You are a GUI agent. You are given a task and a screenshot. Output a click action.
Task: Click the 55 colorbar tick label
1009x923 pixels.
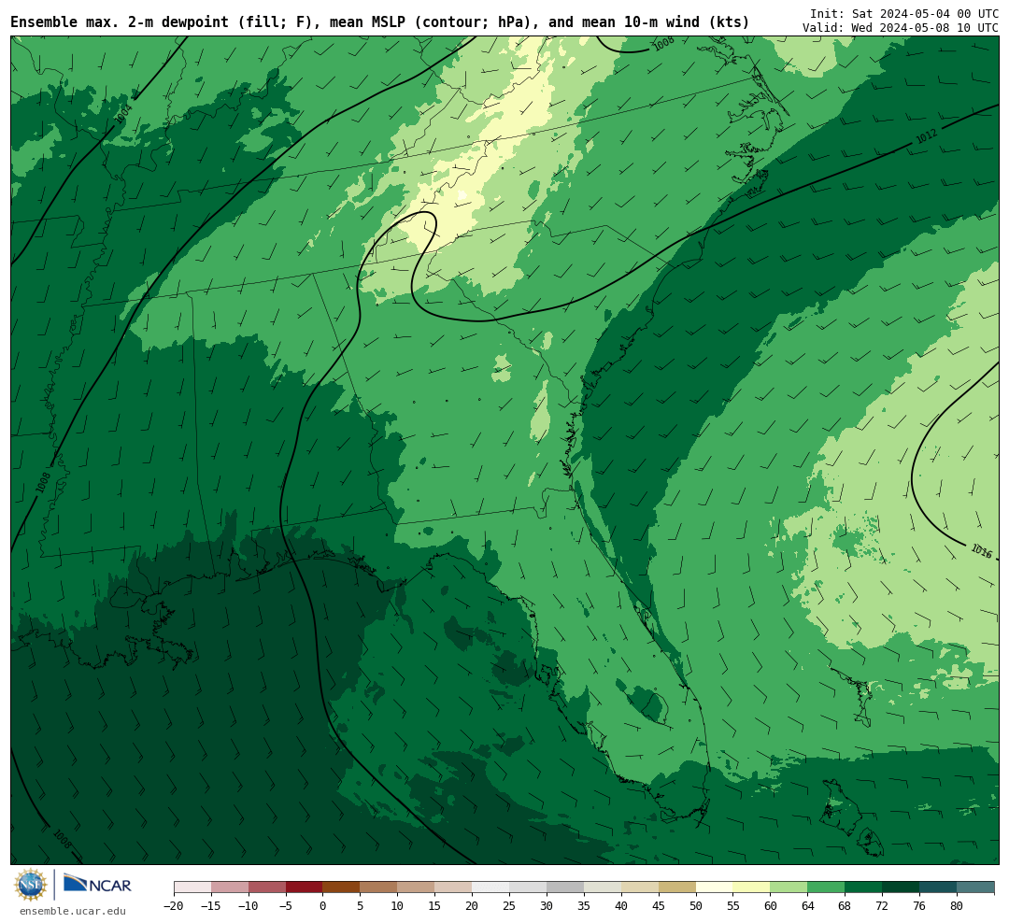pyautogui.click(x=733, y=905)
